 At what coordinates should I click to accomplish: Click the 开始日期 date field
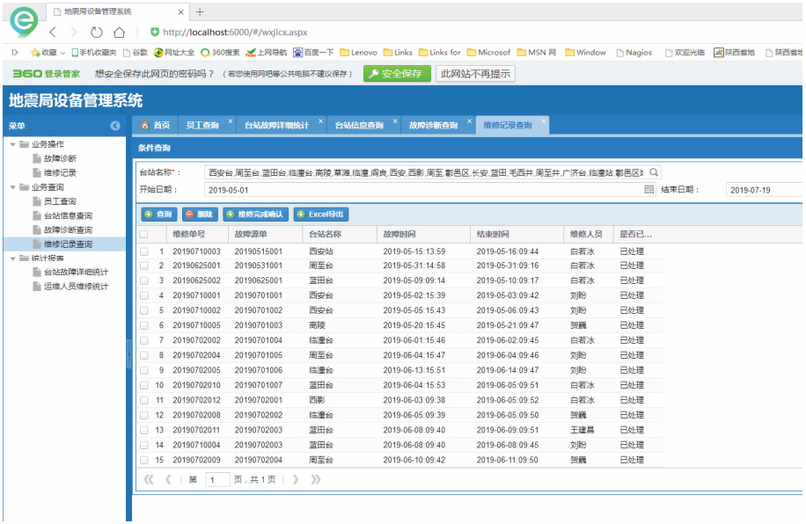(431, 190)
